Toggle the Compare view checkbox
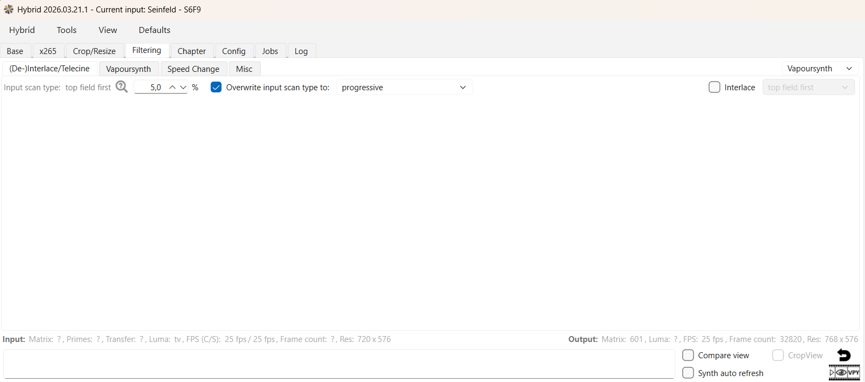Screen dimensions: 865x382 pyautogui.click(x=688, y=355)
